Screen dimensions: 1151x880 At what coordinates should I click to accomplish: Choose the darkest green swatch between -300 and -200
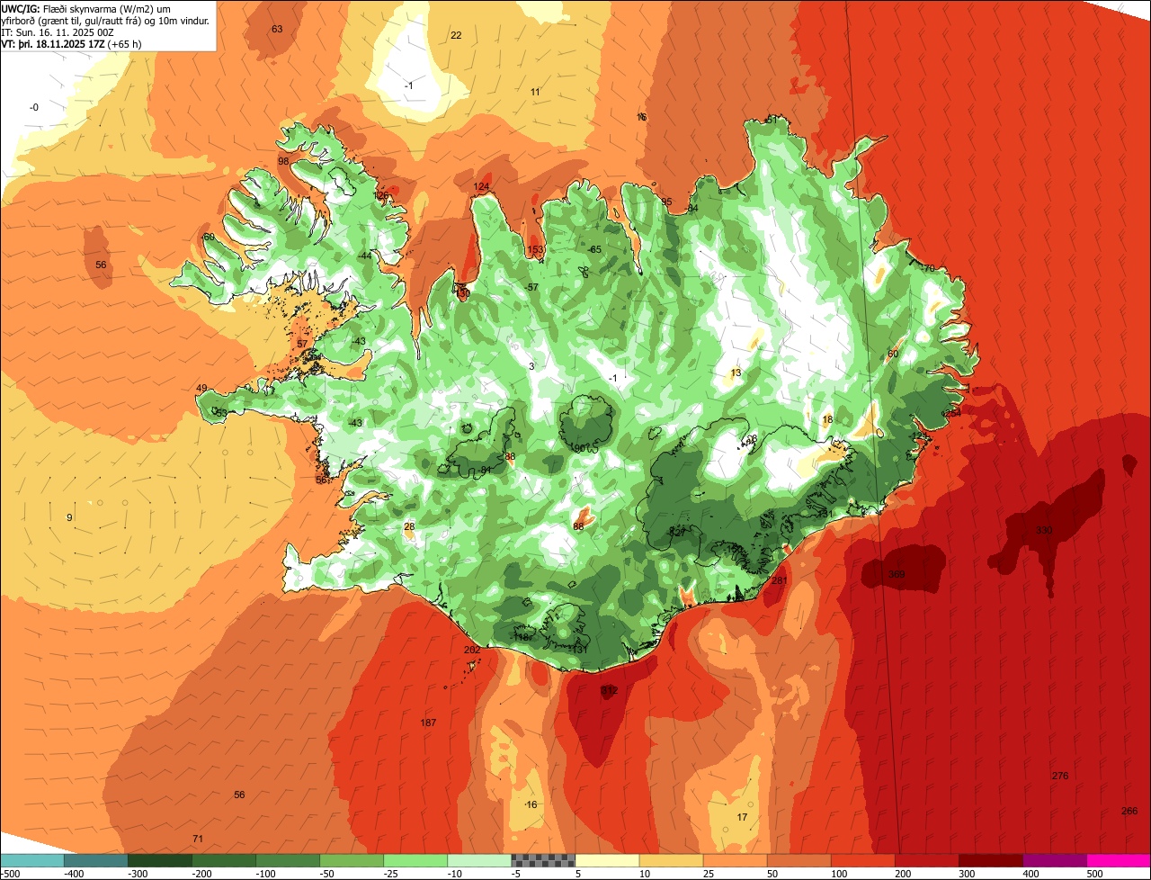point(159,860)
